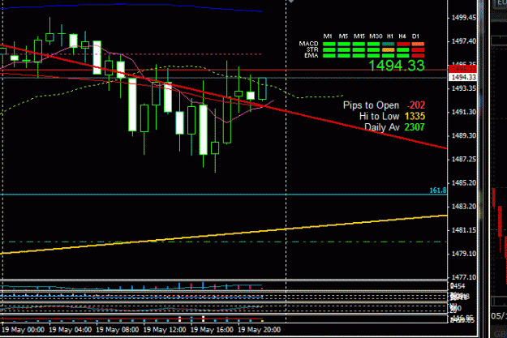Click the 19 May 08:00 time label

tap(118, 330)
